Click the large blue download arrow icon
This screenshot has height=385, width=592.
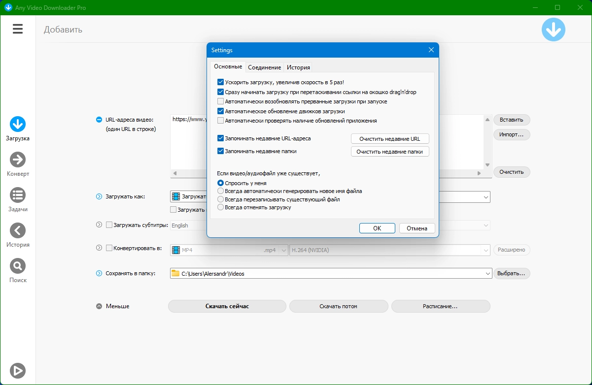pyautogui.click(x=554, y=30)
